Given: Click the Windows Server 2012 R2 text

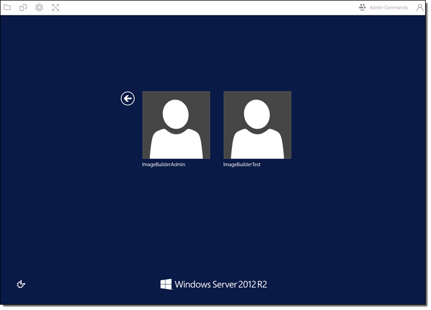Looking at the screenshot, I should (x=221, y=284).
